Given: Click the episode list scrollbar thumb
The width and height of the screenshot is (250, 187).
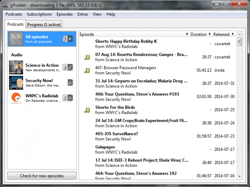Looking at the screenshot, I should point(239,42).
